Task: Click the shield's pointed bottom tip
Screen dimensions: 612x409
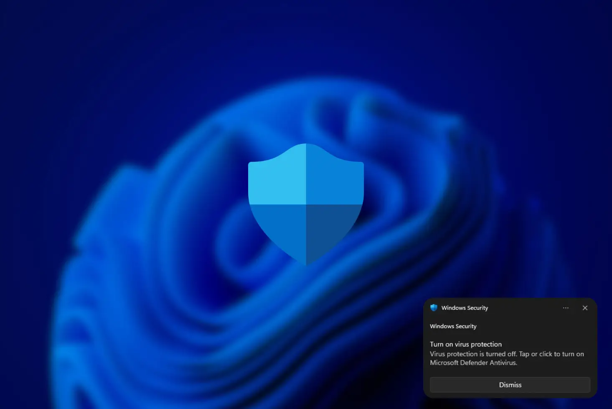Action: 306,261
